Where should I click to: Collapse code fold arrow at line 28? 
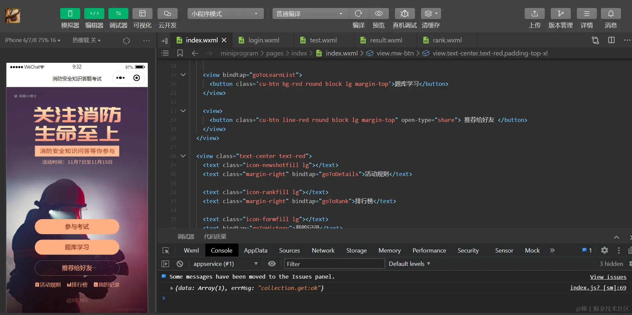click(183, 156)
